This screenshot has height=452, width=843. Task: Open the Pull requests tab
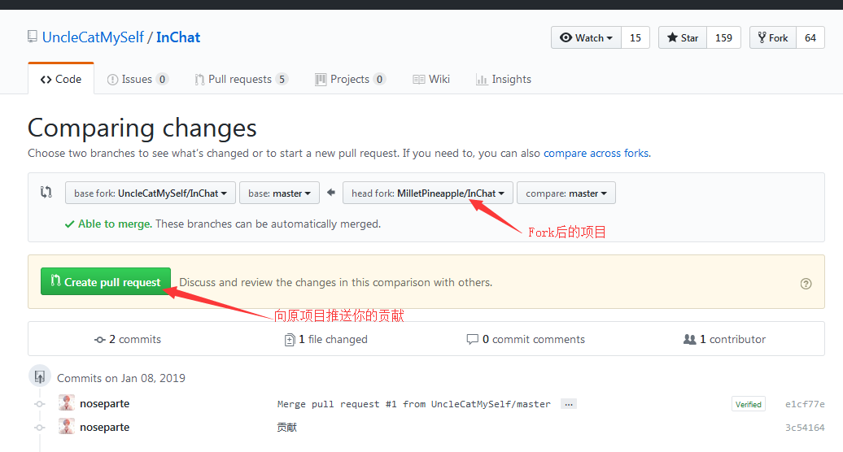coord(241,80)
